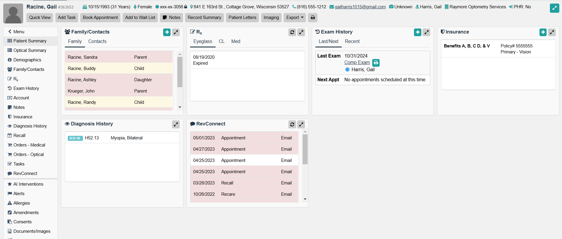
Task: Print the Comp Exam record
Action: (376, 63)
